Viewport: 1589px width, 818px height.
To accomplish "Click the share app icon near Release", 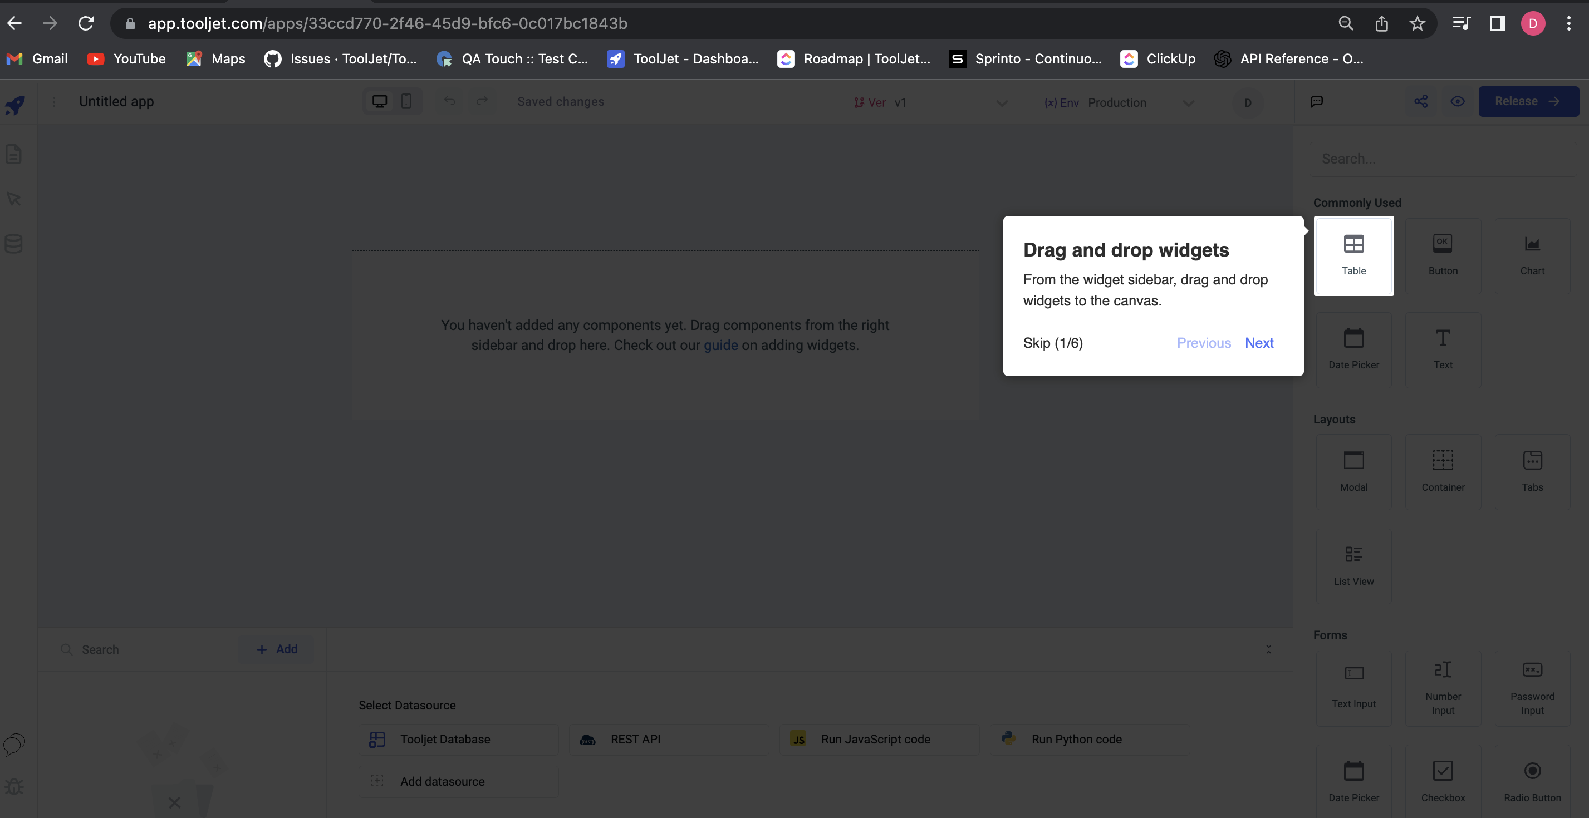I will pos(1421,101).
